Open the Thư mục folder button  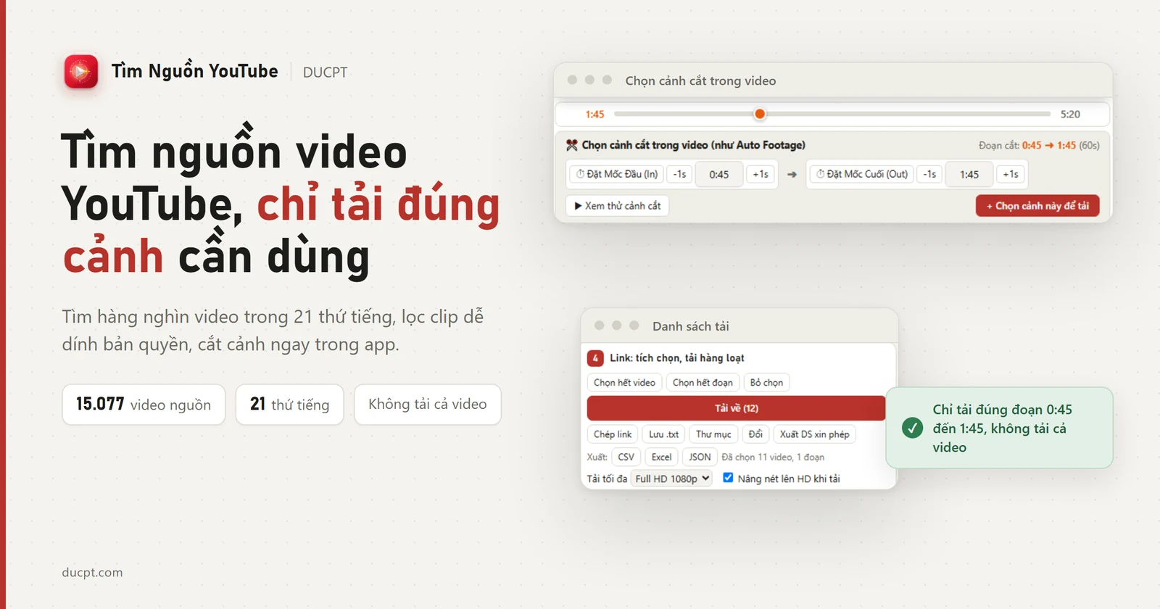point(713,434)
